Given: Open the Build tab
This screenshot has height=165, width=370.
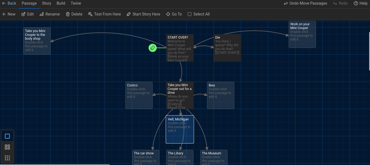Looking at the screenshot, I should (x=61, y=3).
